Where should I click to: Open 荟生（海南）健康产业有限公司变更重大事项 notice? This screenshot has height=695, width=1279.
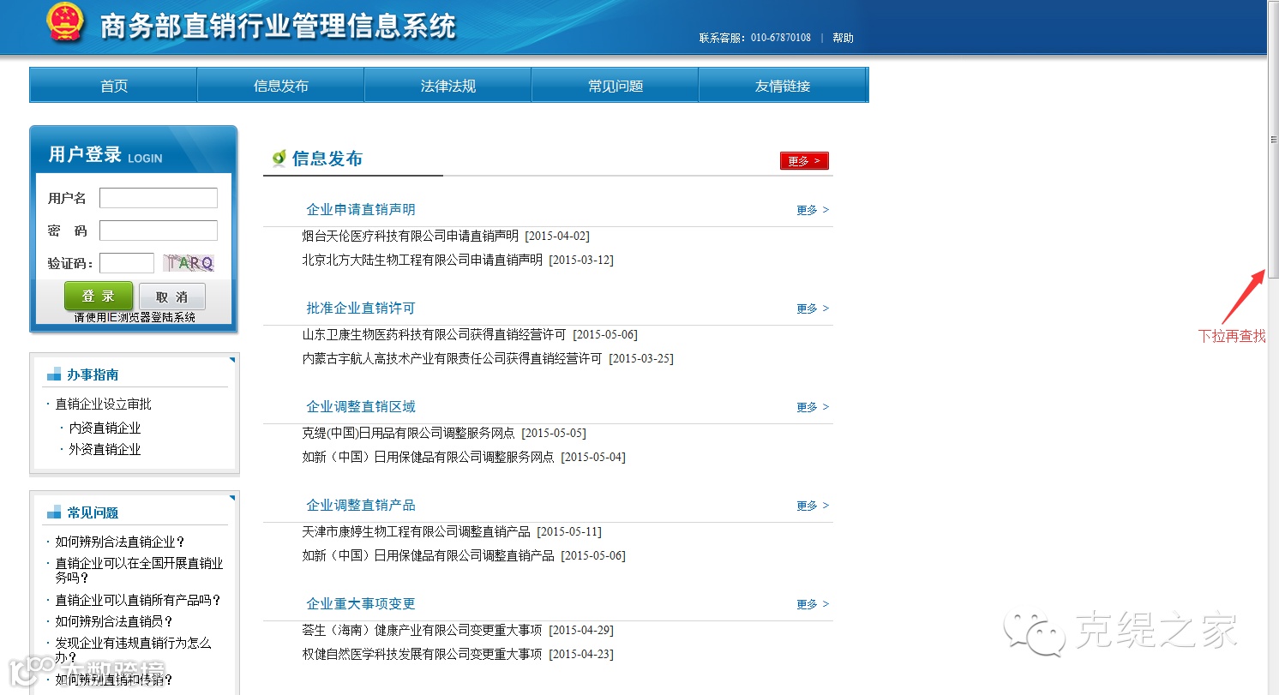click(423, 630)
